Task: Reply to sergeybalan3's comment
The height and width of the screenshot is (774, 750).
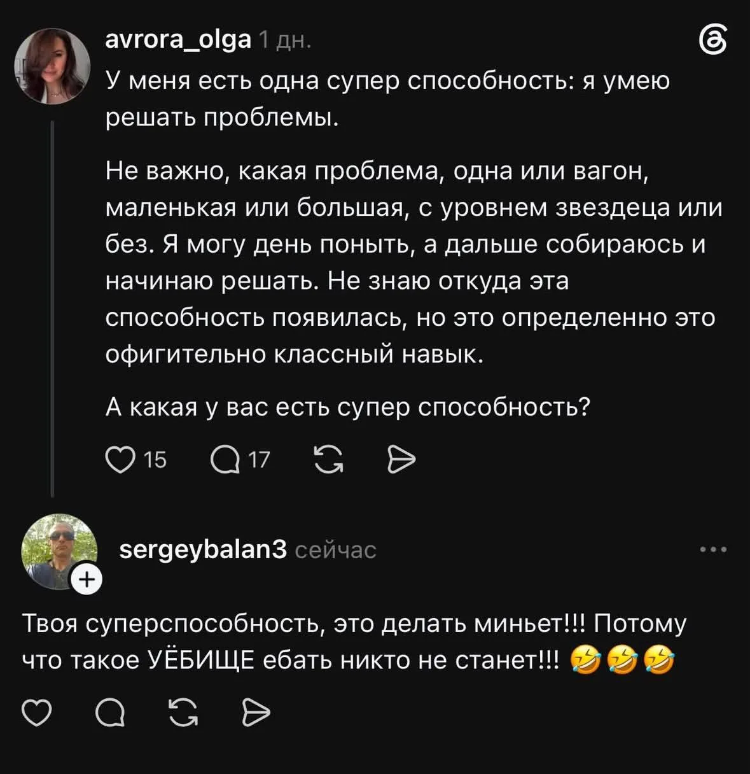Action: coord(110,713)
